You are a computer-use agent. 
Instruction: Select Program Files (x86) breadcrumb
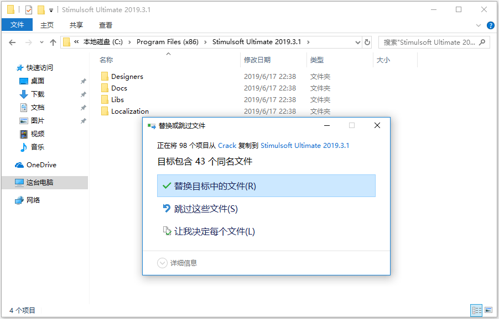coord(168,42)
